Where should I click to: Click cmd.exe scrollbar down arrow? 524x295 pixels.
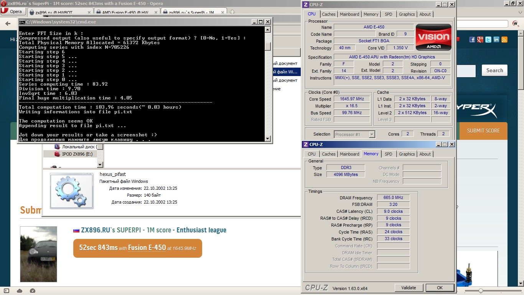tap(268, 138)
